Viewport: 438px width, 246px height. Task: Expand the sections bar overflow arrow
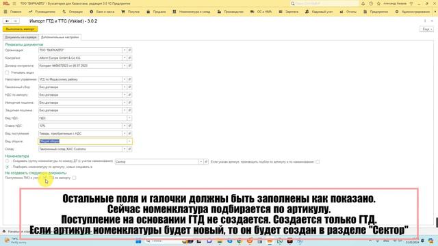435,12
